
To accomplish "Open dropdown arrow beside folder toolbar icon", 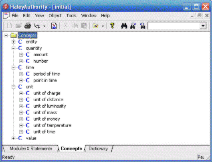I will [x=103, y=26].
